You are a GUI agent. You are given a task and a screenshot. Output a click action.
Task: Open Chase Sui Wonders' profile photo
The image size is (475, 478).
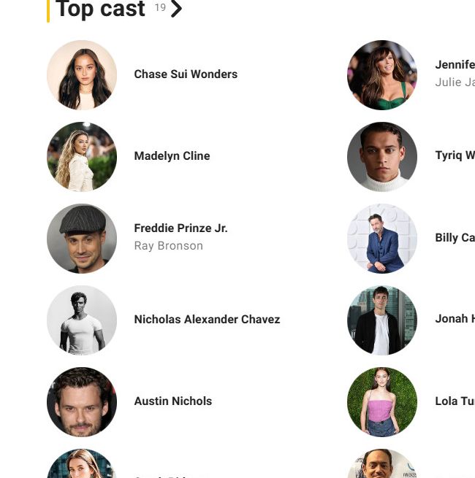click(x=82, y=75)
